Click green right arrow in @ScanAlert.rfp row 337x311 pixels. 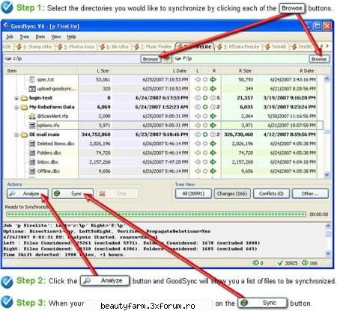pos(213,116)
